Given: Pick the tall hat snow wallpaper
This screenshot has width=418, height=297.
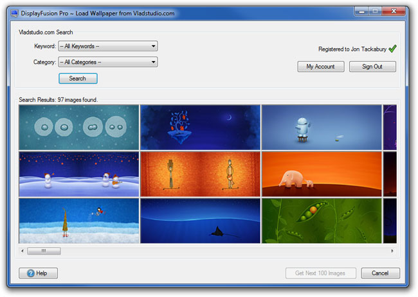Looking at the screenshot, I should pyautogui.click(x=79, y=221).
